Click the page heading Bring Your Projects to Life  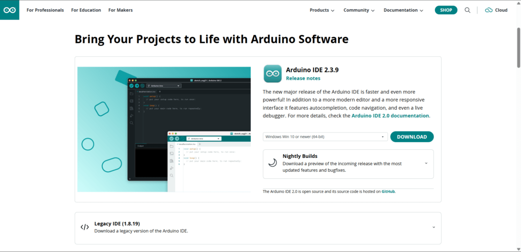pyautogui.click(x=212, y=39)
